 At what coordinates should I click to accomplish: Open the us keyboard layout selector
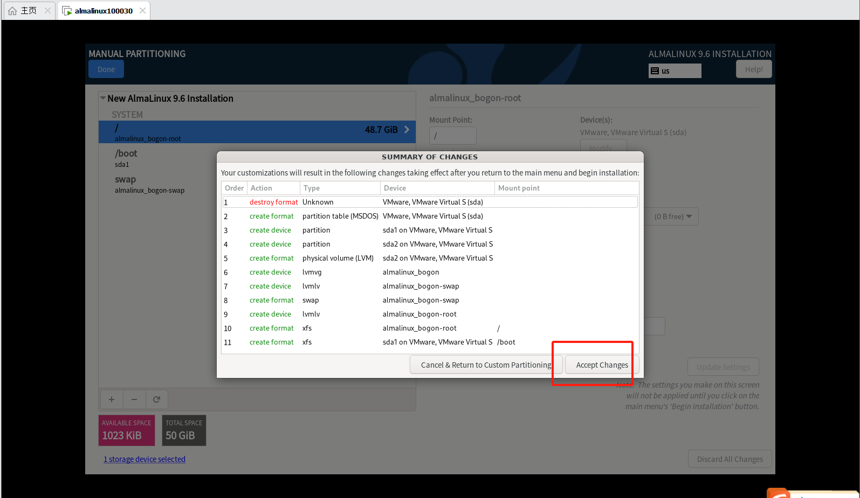pyautogui.click(x=675, y=71)
